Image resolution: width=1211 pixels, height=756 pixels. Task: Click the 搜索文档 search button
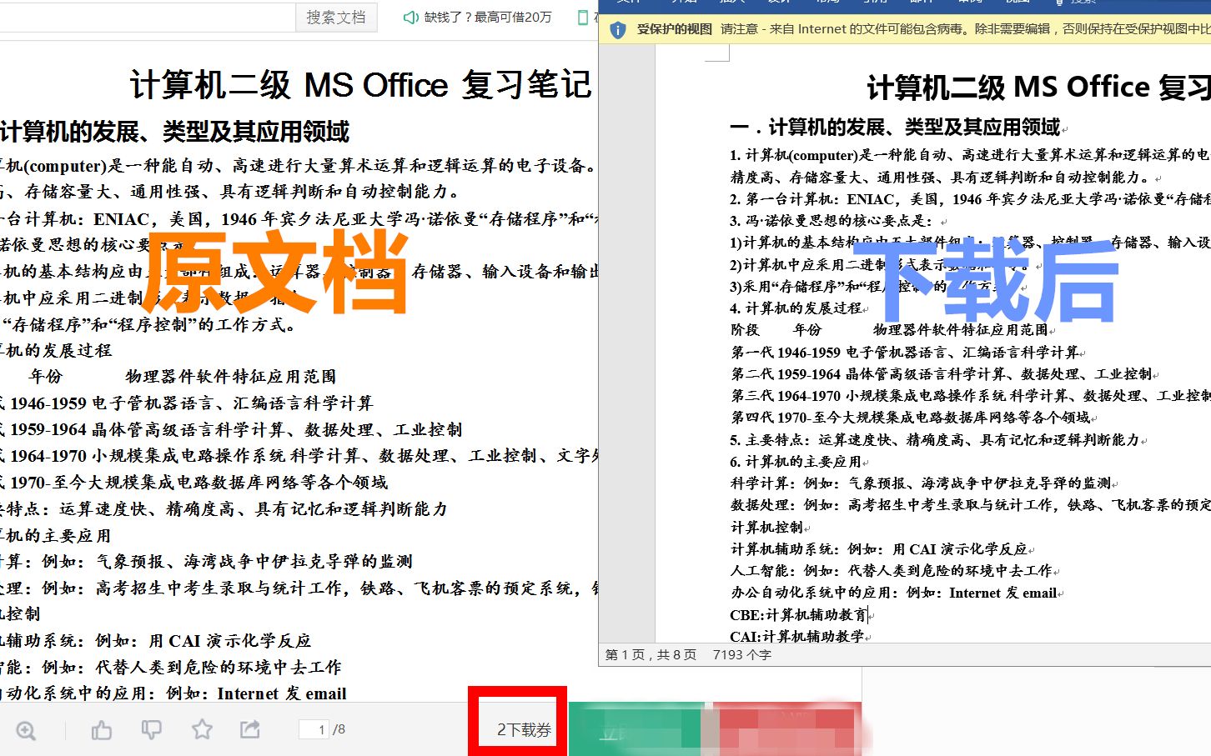336,18
